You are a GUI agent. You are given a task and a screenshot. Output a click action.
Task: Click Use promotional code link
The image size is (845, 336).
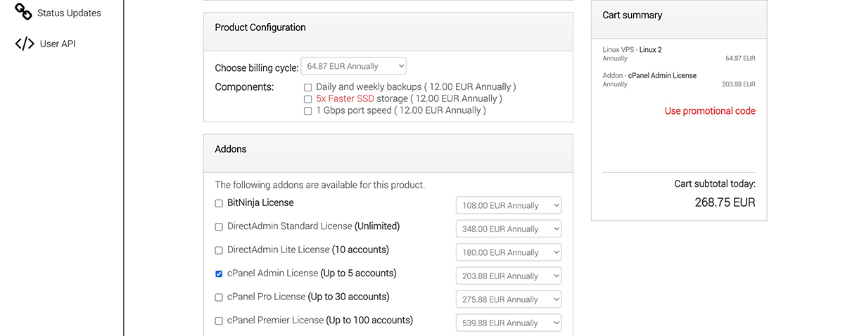(x=710, y=111)
